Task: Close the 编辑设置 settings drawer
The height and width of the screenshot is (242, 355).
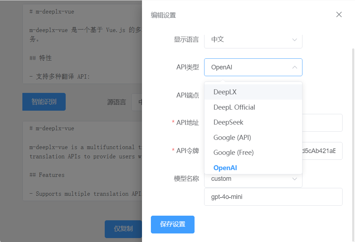Action: [x=339, y=15]
